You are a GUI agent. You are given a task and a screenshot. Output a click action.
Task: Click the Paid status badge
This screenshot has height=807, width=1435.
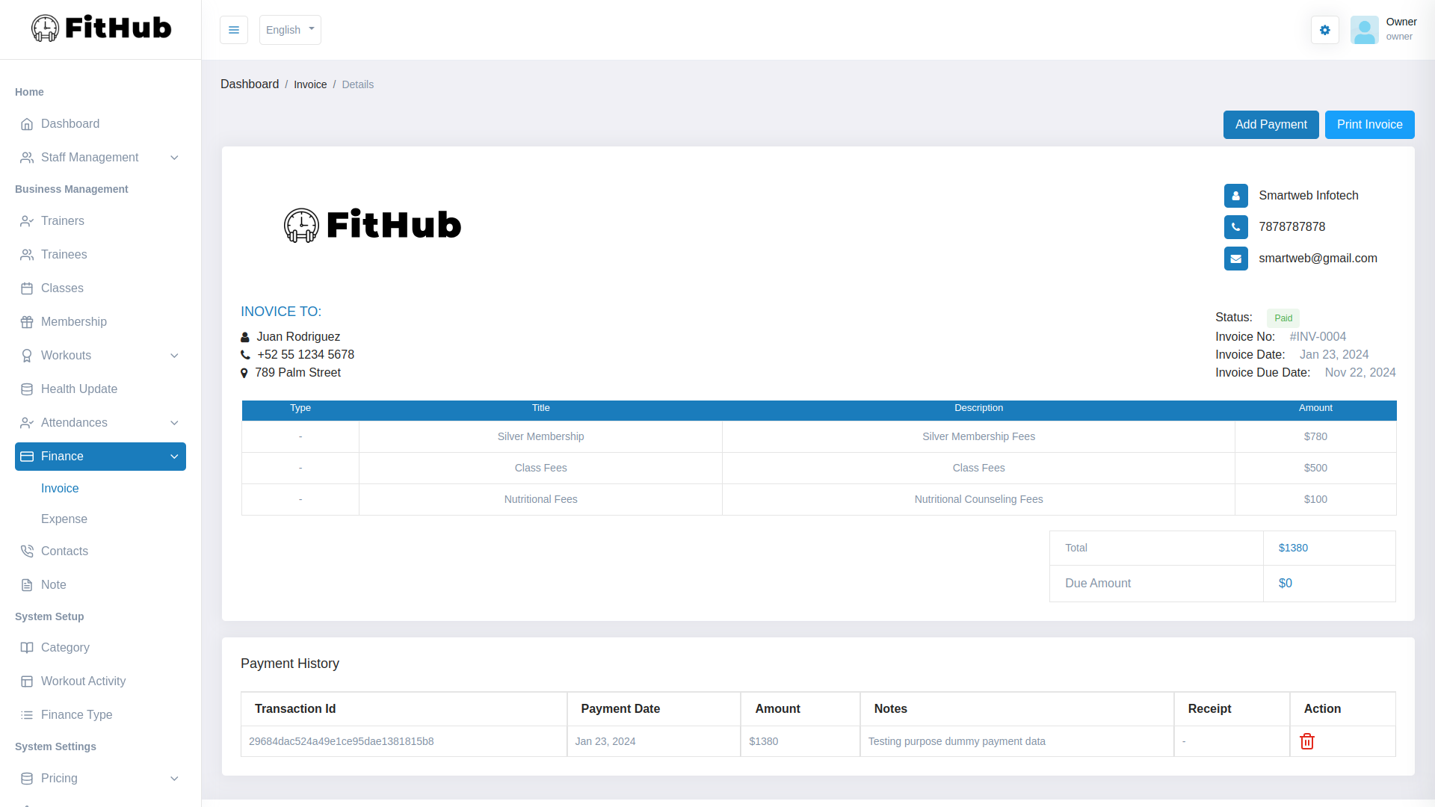tap(1283, 318)
